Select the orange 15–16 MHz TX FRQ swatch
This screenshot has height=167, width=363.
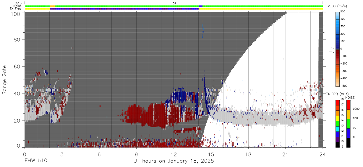[x=338, y=113]
